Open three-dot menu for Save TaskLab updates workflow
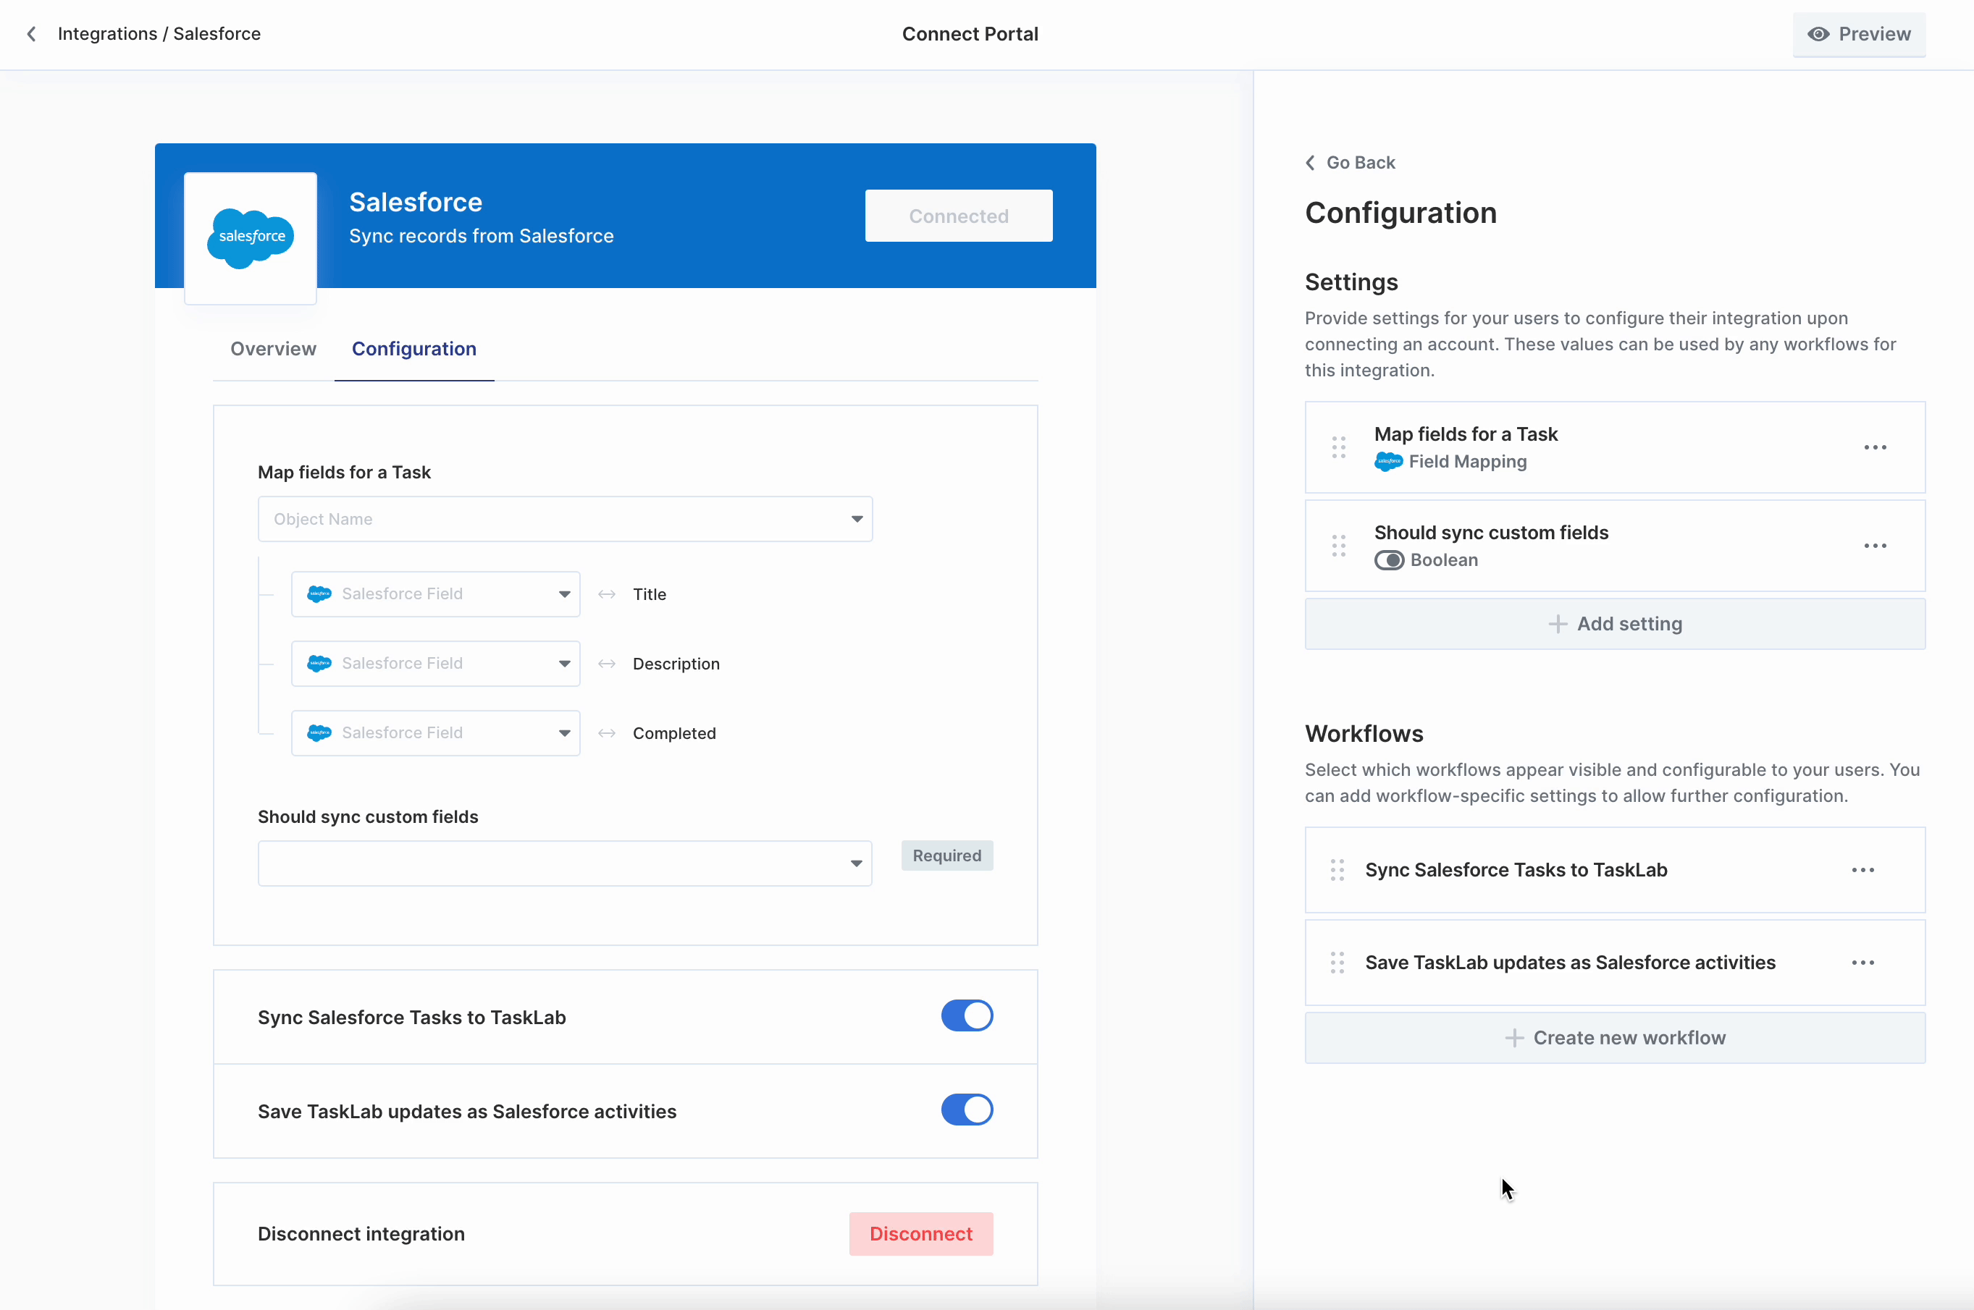The image size is (1974, 1310). [1863, 963]
